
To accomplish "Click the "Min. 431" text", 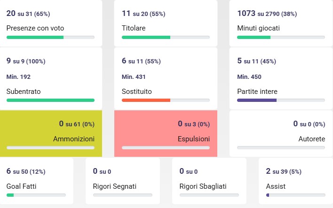I will point(134,77).
